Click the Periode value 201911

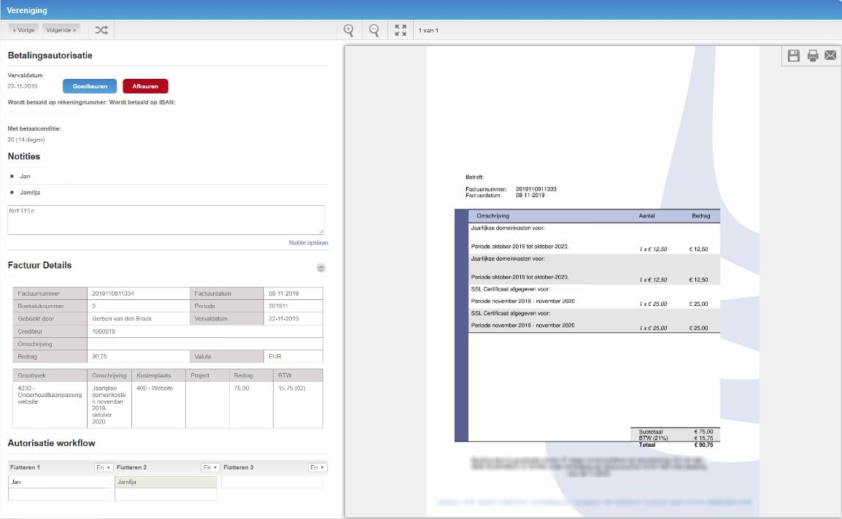tap(293, 306)
